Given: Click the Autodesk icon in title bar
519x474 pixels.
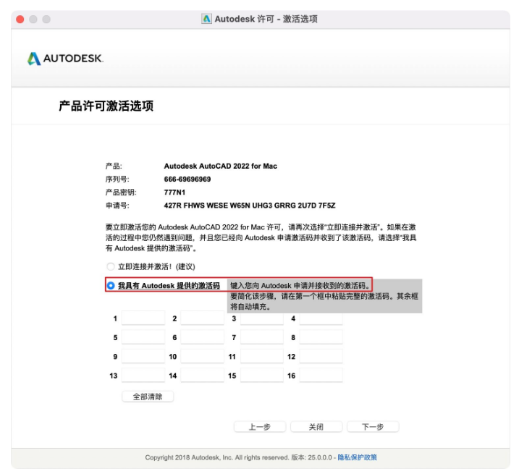Looking at the screenshot, I should point(206,19).
